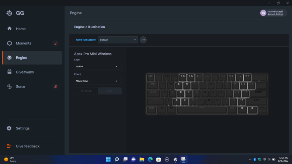Screen dimensions: 292x164
Task: Click the SteelSeries GG taskbar icon
Action: click(x=175, y=159)
